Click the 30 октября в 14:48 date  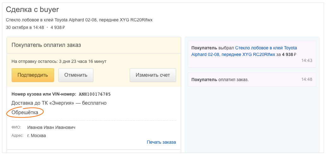(25, 27)
